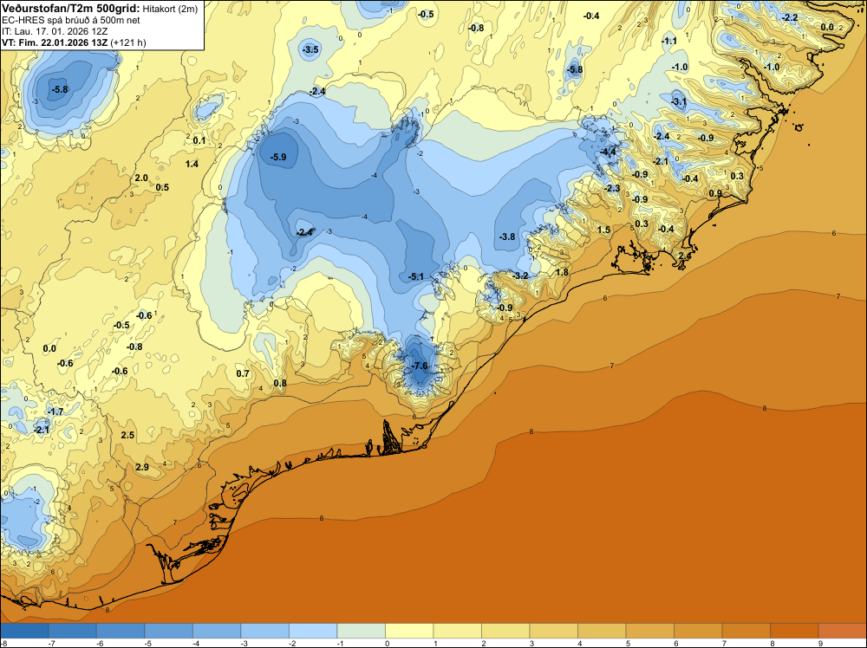
Task: Click the legend color swatch between 6 and 7
Action: [x=698, y=631]
